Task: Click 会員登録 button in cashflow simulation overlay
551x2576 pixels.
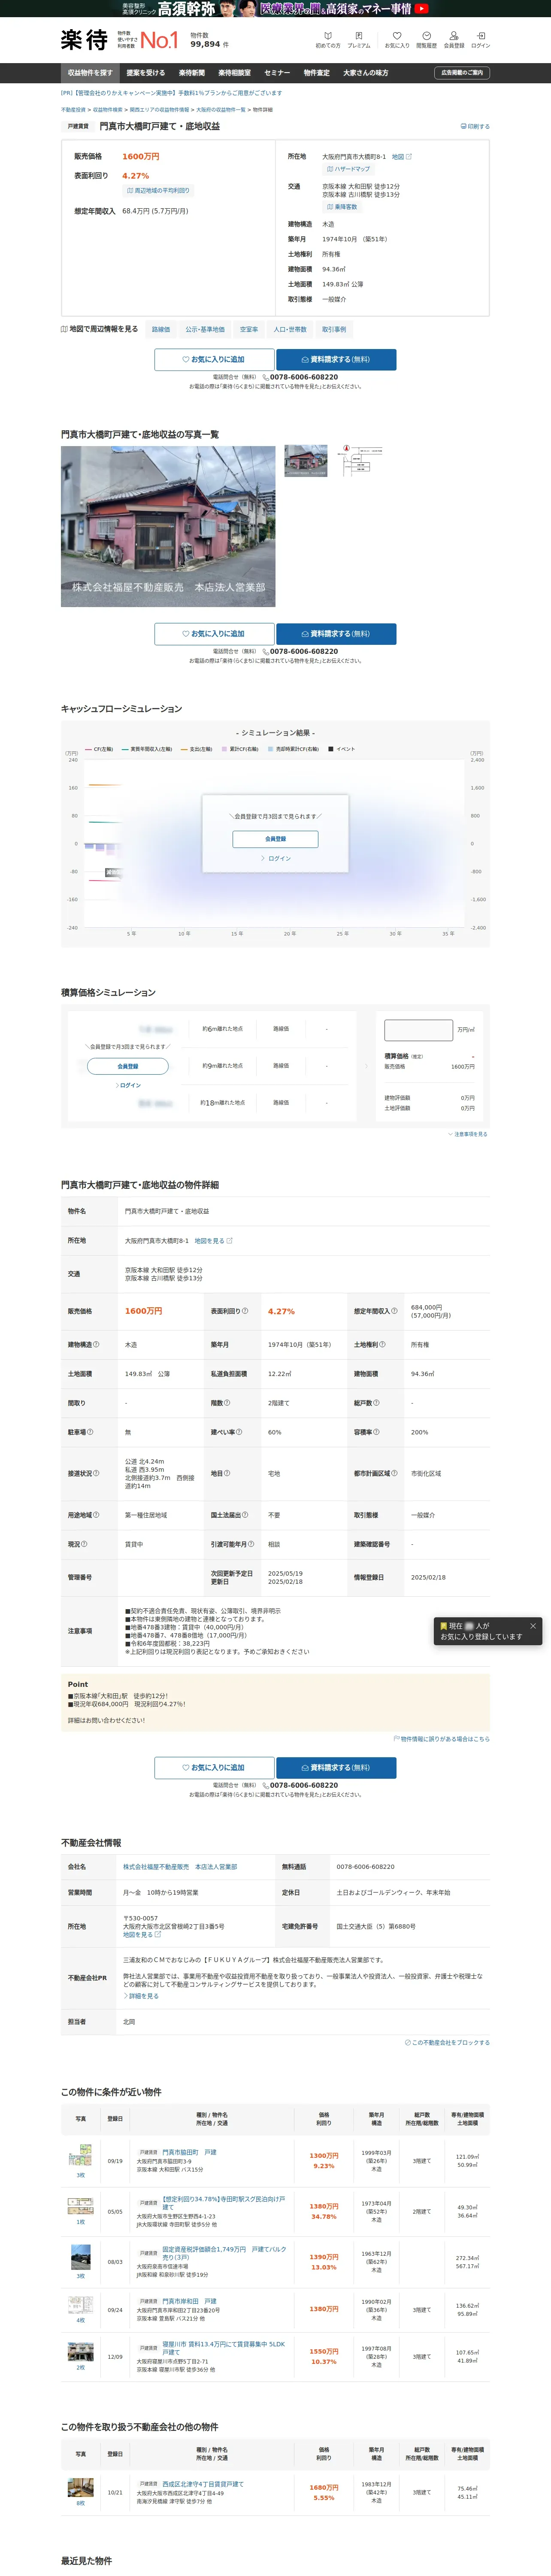Action: (276, 839)
